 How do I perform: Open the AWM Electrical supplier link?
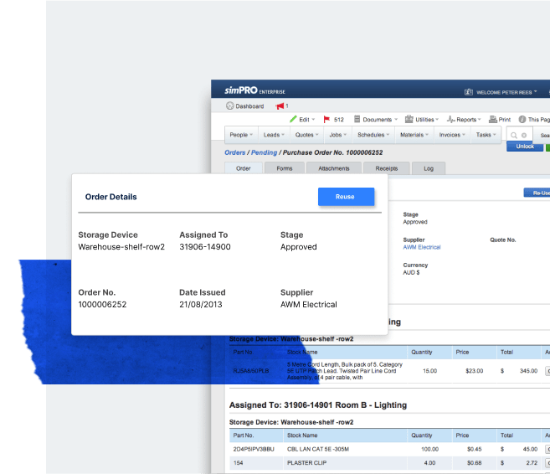click(422, 247)
